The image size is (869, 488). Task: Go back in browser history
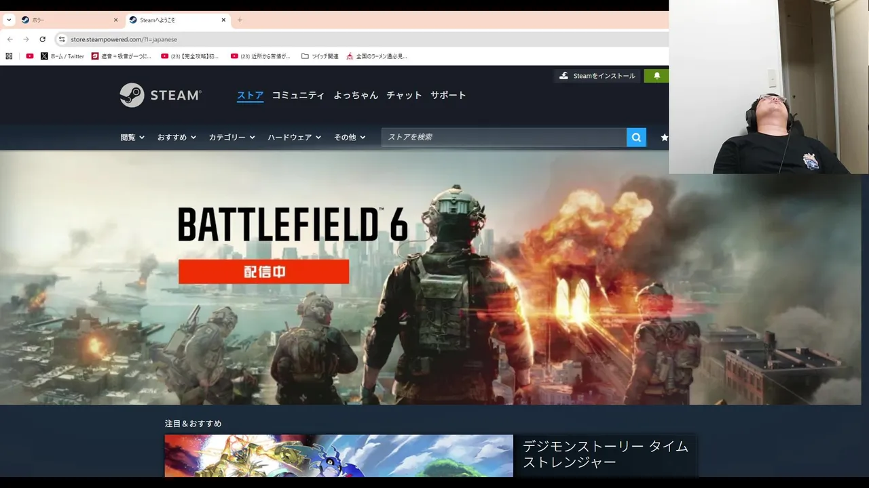(10, 39)
